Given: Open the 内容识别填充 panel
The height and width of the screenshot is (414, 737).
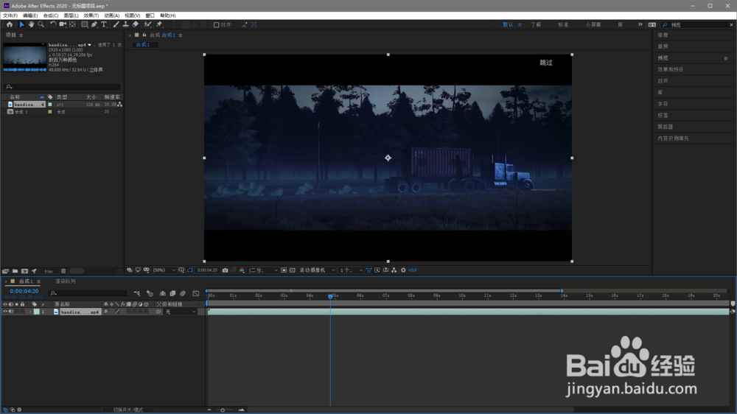Looking at the screenshot, I should coord(673,138).
